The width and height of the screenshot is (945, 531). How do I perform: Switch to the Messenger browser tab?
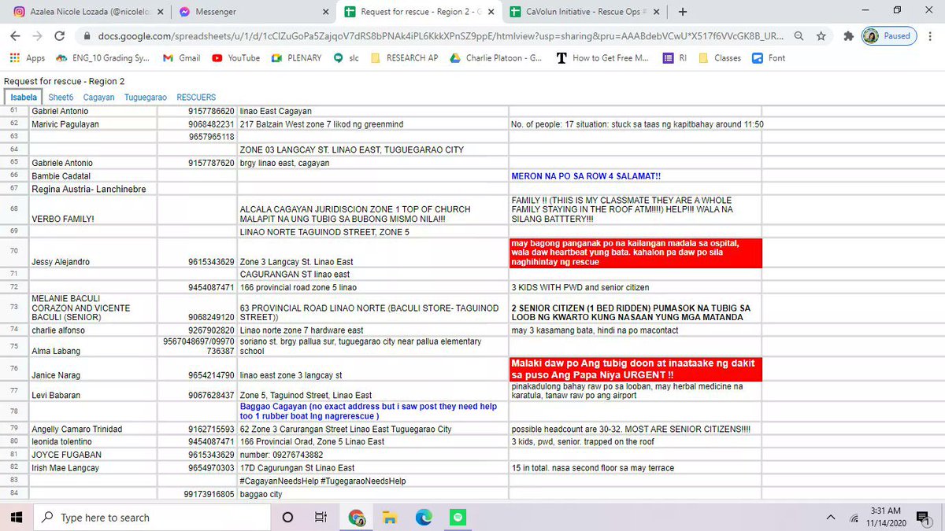[252, 12]
